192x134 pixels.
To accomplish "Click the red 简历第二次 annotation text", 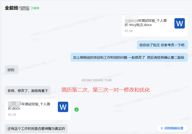I will coord(106,90).
